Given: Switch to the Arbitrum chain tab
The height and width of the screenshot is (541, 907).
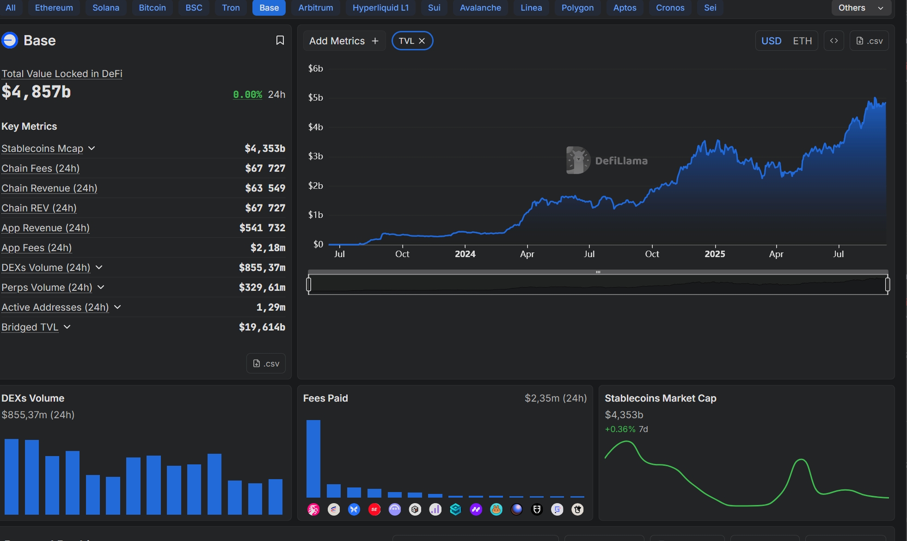Looking at the screenshot, I should point(315,8).
